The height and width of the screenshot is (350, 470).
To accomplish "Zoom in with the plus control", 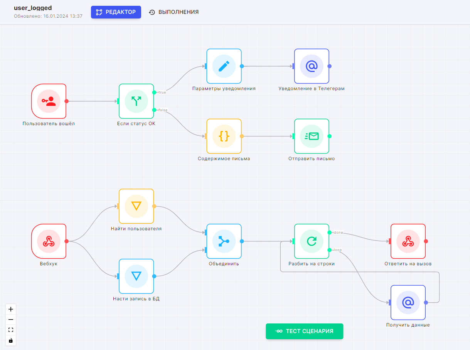I will [11, 309].
